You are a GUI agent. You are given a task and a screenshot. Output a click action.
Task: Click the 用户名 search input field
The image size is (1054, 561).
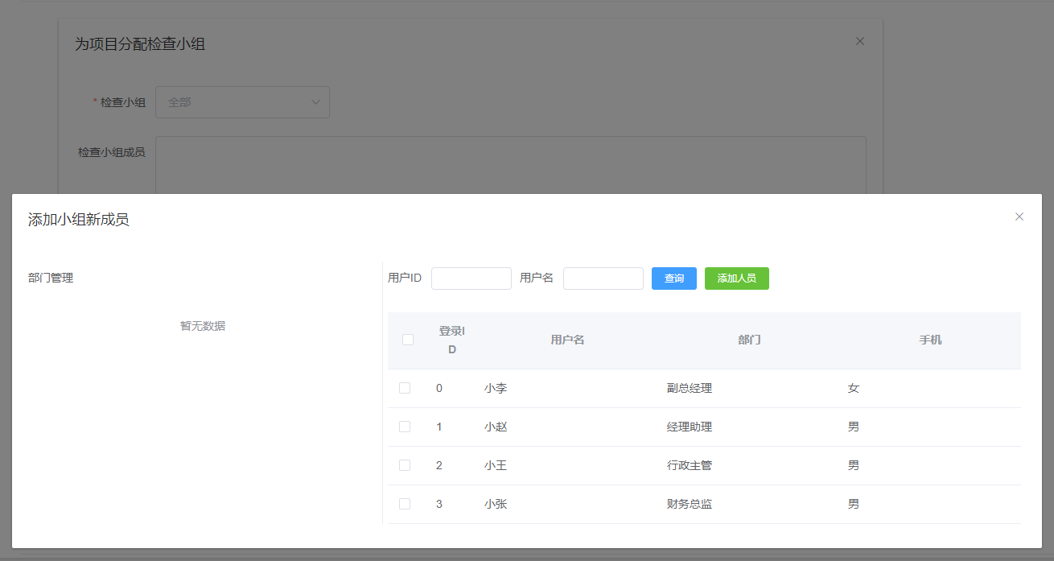point(603,278)
